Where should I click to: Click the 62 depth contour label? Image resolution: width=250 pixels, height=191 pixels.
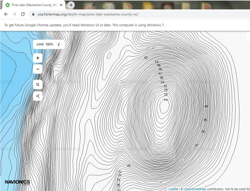(x=146, y=57)
